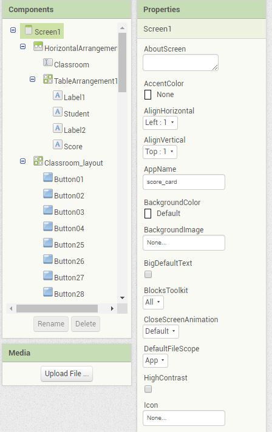Viewport: 272px width, 432px height.
Task: Open the AlignHorizontal dropdown
Action: coord(160,123)
